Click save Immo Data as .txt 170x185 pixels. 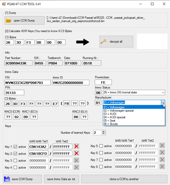tap(61, 179)
